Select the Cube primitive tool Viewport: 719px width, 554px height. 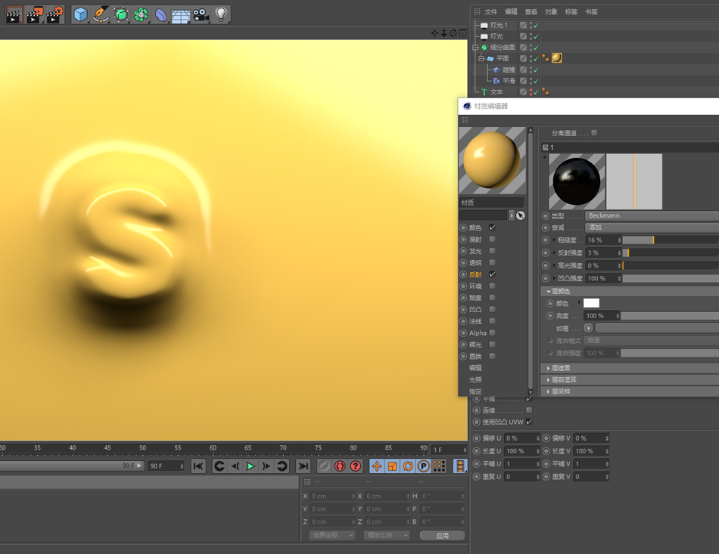pos(81,14)
